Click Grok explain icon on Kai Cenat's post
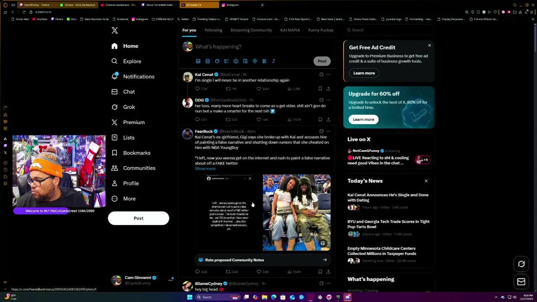537x302 pixels. [x=321, y=75]
